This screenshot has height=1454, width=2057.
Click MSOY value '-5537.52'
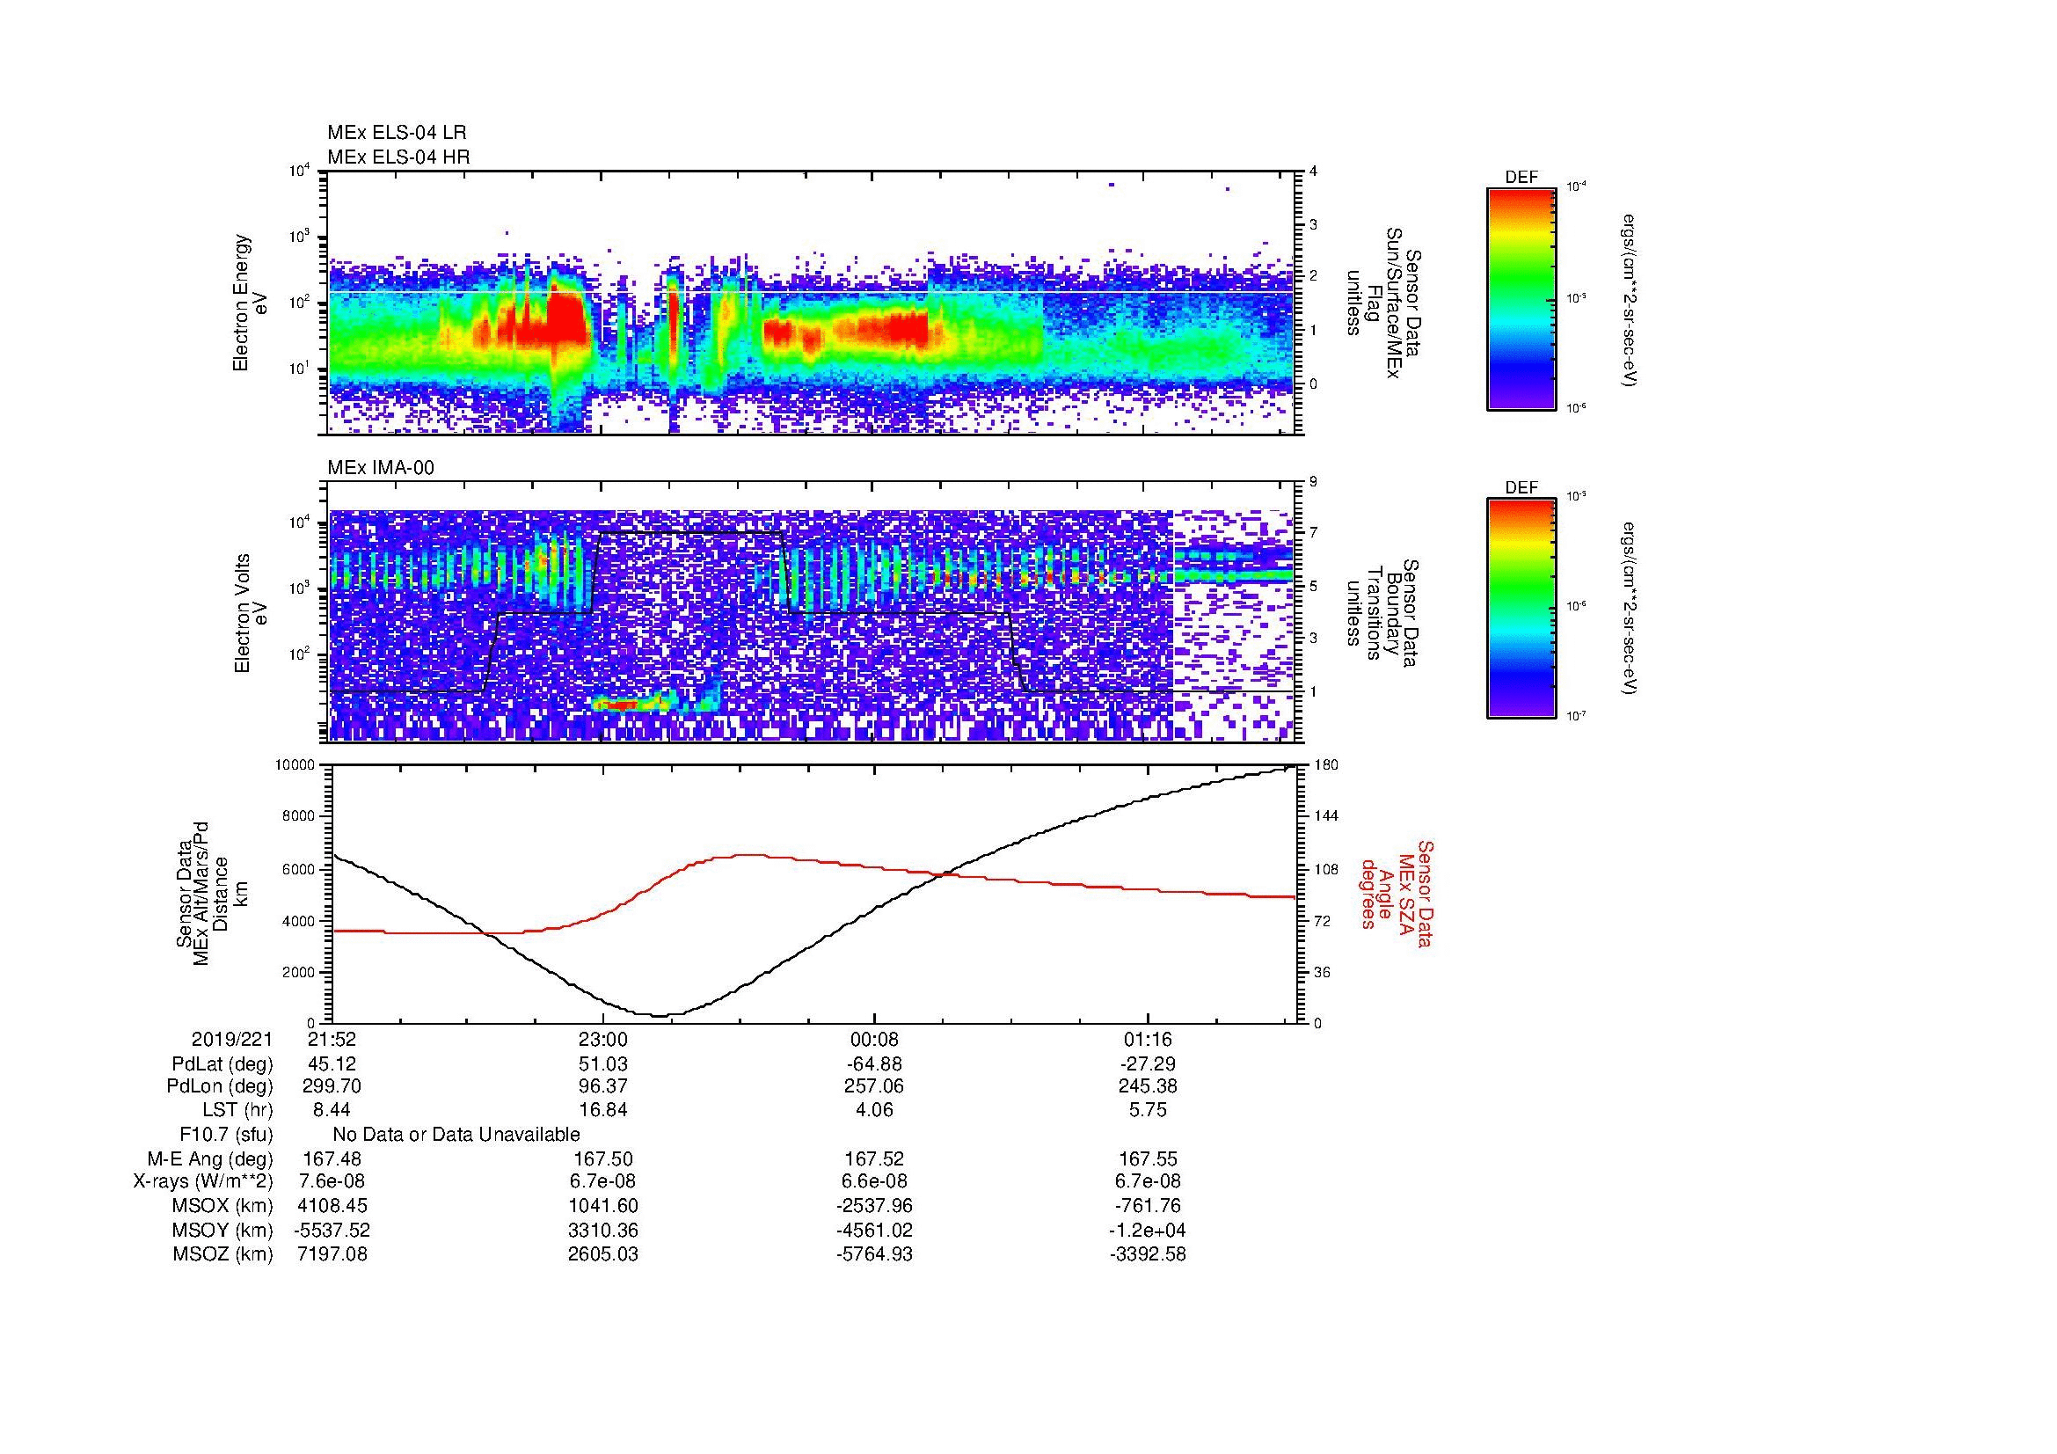(x=332, y=1230)
